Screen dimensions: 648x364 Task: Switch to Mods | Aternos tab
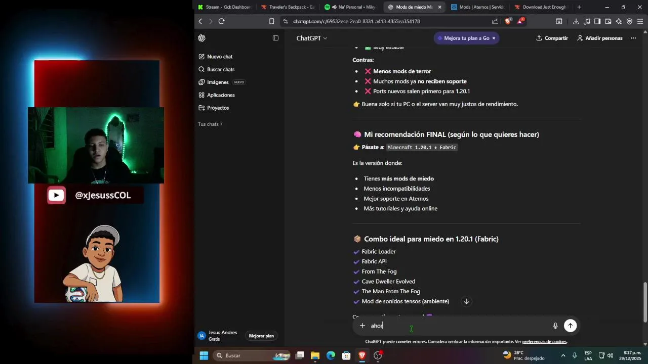pos(478,7)
